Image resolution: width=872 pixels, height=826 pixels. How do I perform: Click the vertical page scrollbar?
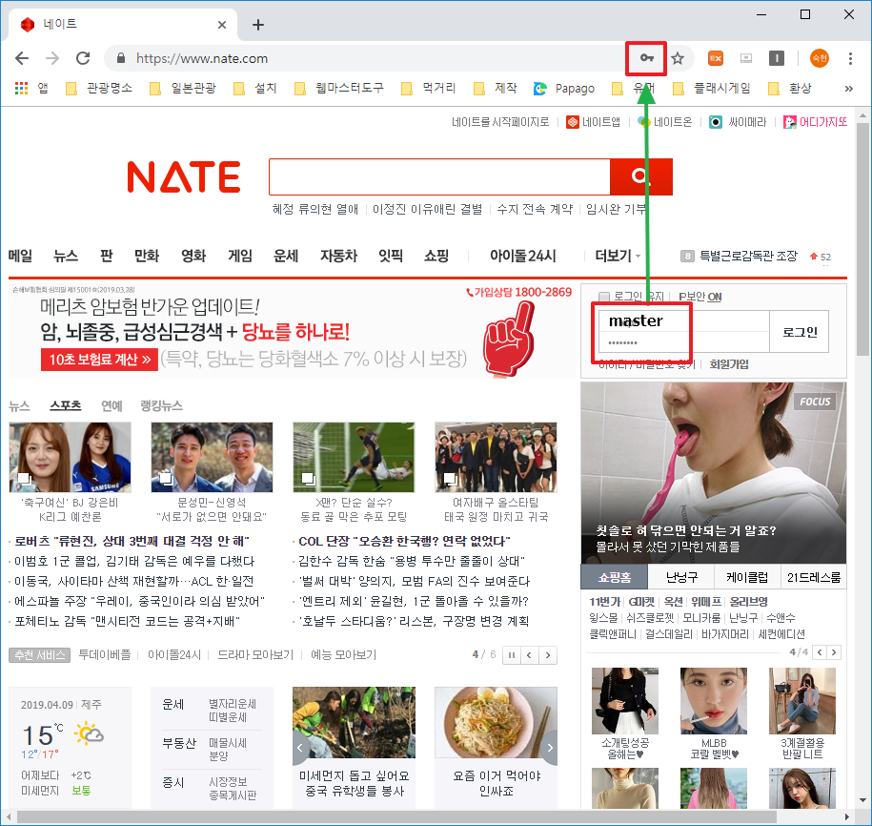point(862,239)
